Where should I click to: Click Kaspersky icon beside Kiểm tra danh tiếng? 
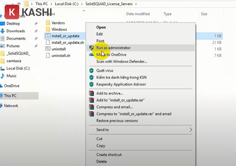tap(91, 78)
